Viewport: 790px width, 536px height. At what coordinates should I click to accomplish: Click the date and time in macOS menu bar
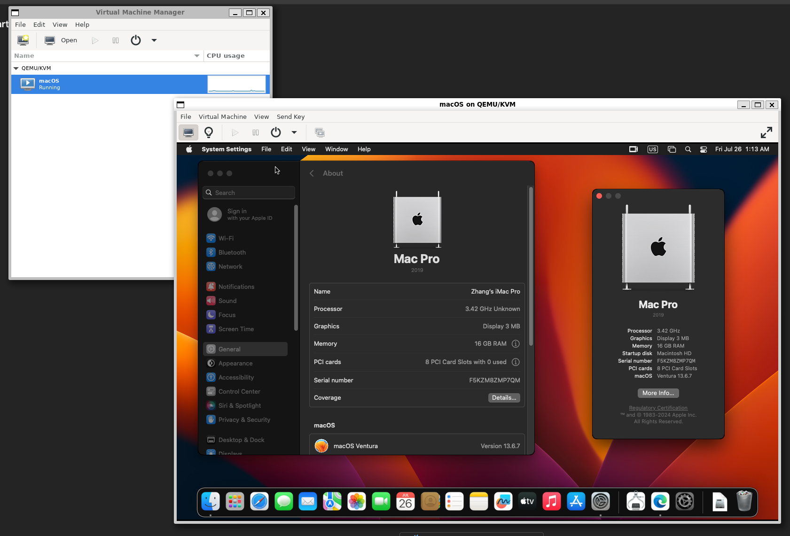click(742, 149)
